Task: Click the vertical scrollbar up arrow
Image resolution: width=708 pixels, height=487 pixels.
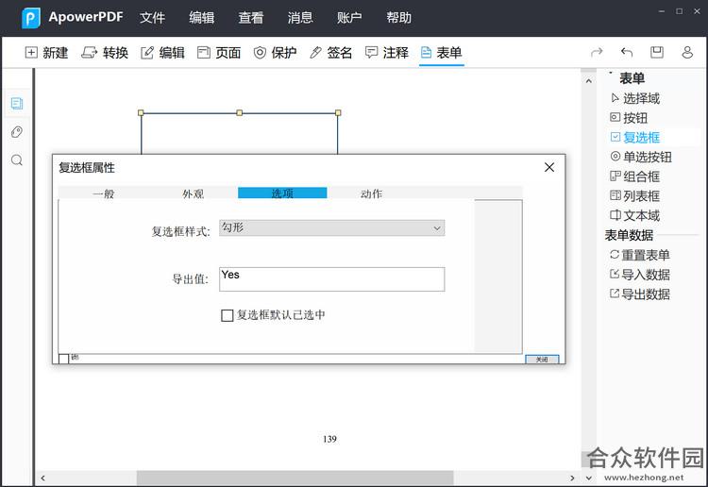Action: point(588,81)
